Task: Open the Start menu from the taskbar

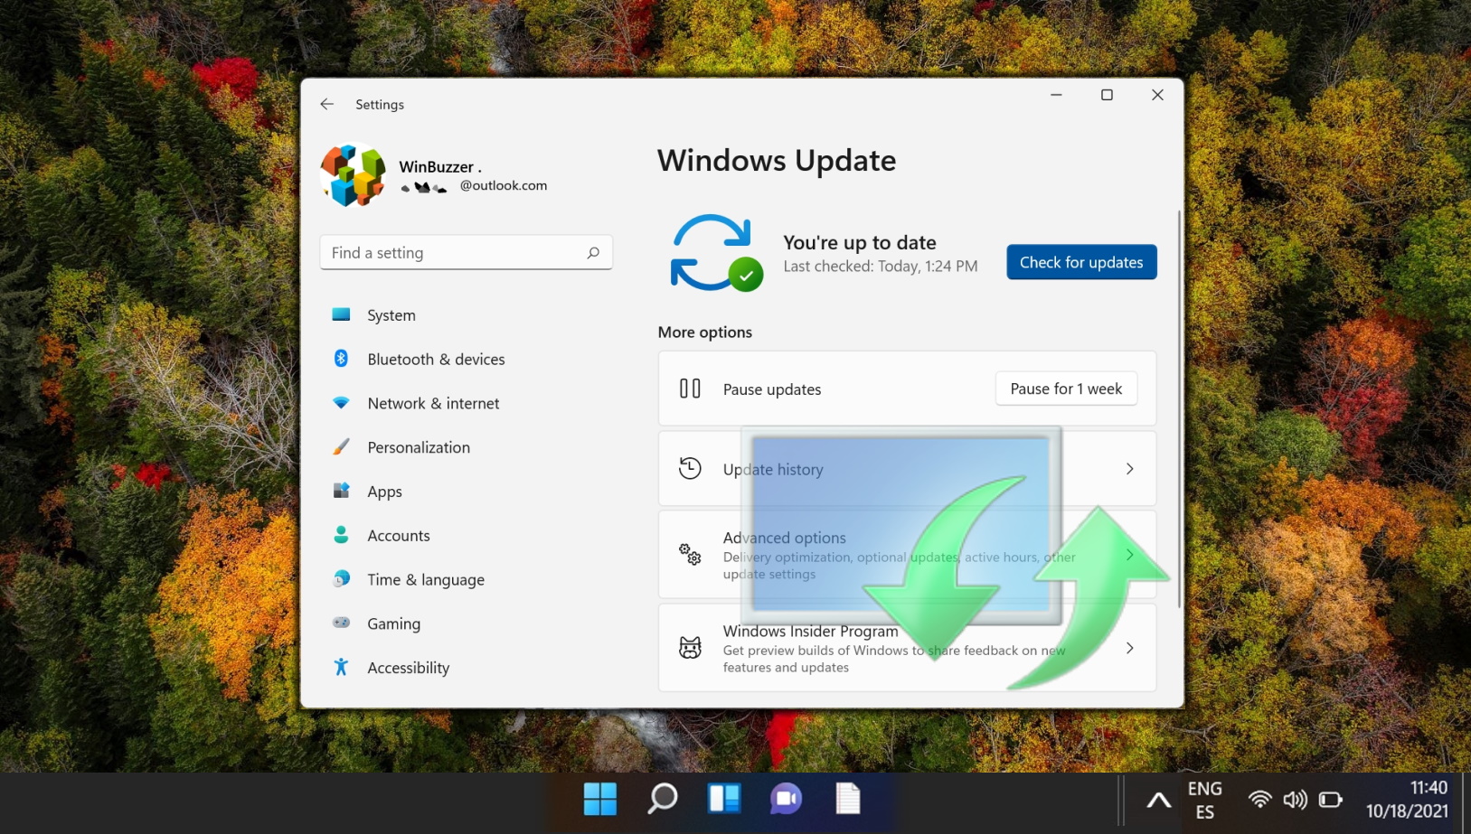Action: pos(599,799)
